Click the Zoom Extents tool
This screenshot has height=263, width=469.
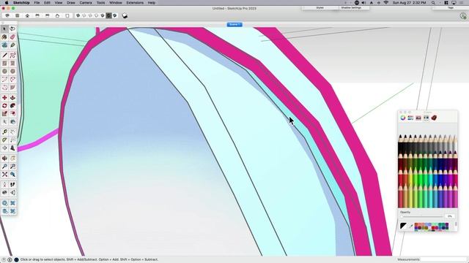(4, 175)
